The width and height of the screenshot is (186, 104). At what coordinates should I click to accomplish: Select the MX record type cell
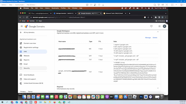pos(90,49)
